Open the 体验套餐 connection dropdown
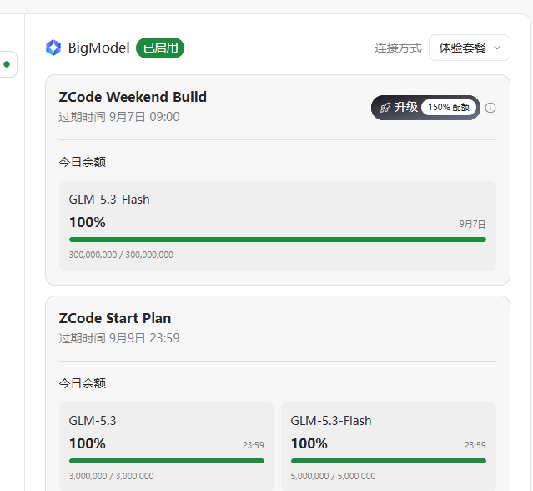The height and width of the screenshot is (491, 533). 469,48
